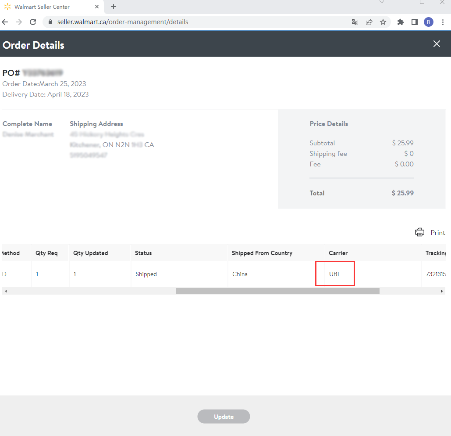Image resolution: width=451 pixels, height=436 pixels.
Task: Click the table horizontal scrollbar thumb
Action: pyautogui.click(x=277, y=291)
